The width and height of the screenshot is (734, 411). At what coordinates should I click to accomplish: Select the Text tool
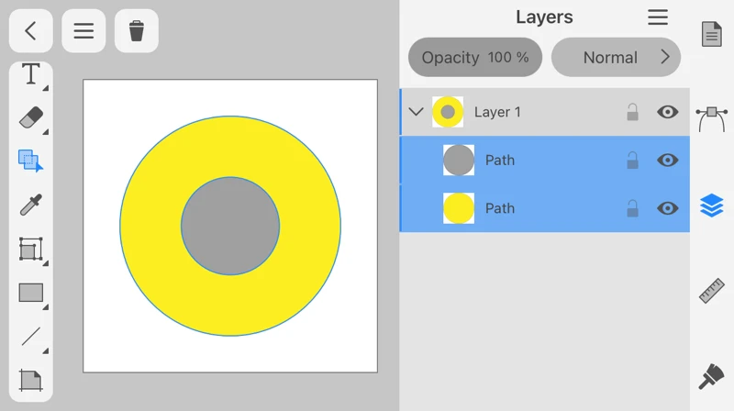[31, 74]
